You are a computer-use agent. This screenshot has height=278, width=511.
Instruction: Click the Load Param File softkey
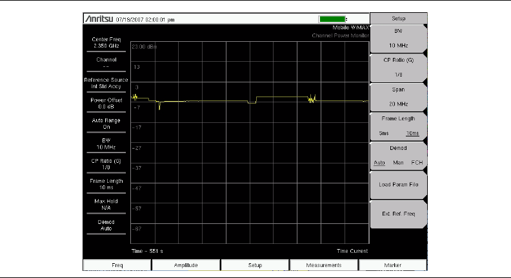[398, 185]
